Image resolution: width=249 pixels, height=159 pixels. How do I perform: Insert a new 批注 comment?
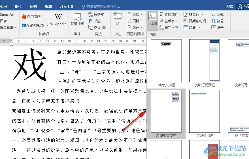click(x=118, y=19)
